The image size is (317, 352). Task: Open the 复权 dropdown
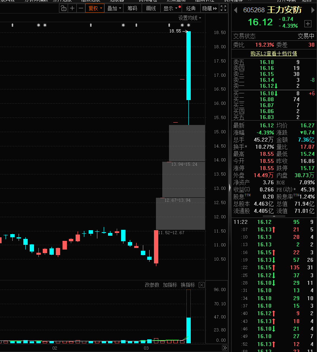pos(95,8)
